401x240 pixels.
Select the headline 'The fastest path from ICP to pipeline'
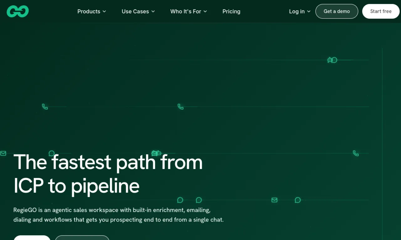(x=108, y=174)
